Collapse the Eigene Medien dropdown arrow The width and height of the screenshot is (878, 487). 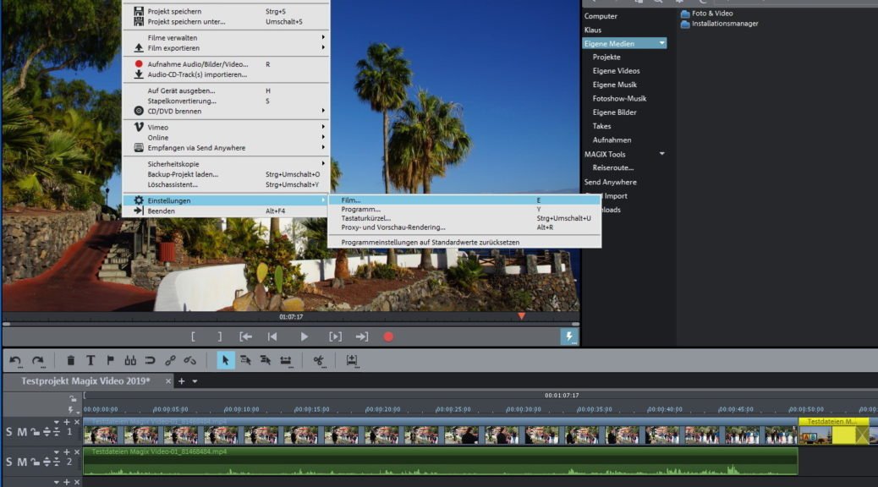point(662,43)
